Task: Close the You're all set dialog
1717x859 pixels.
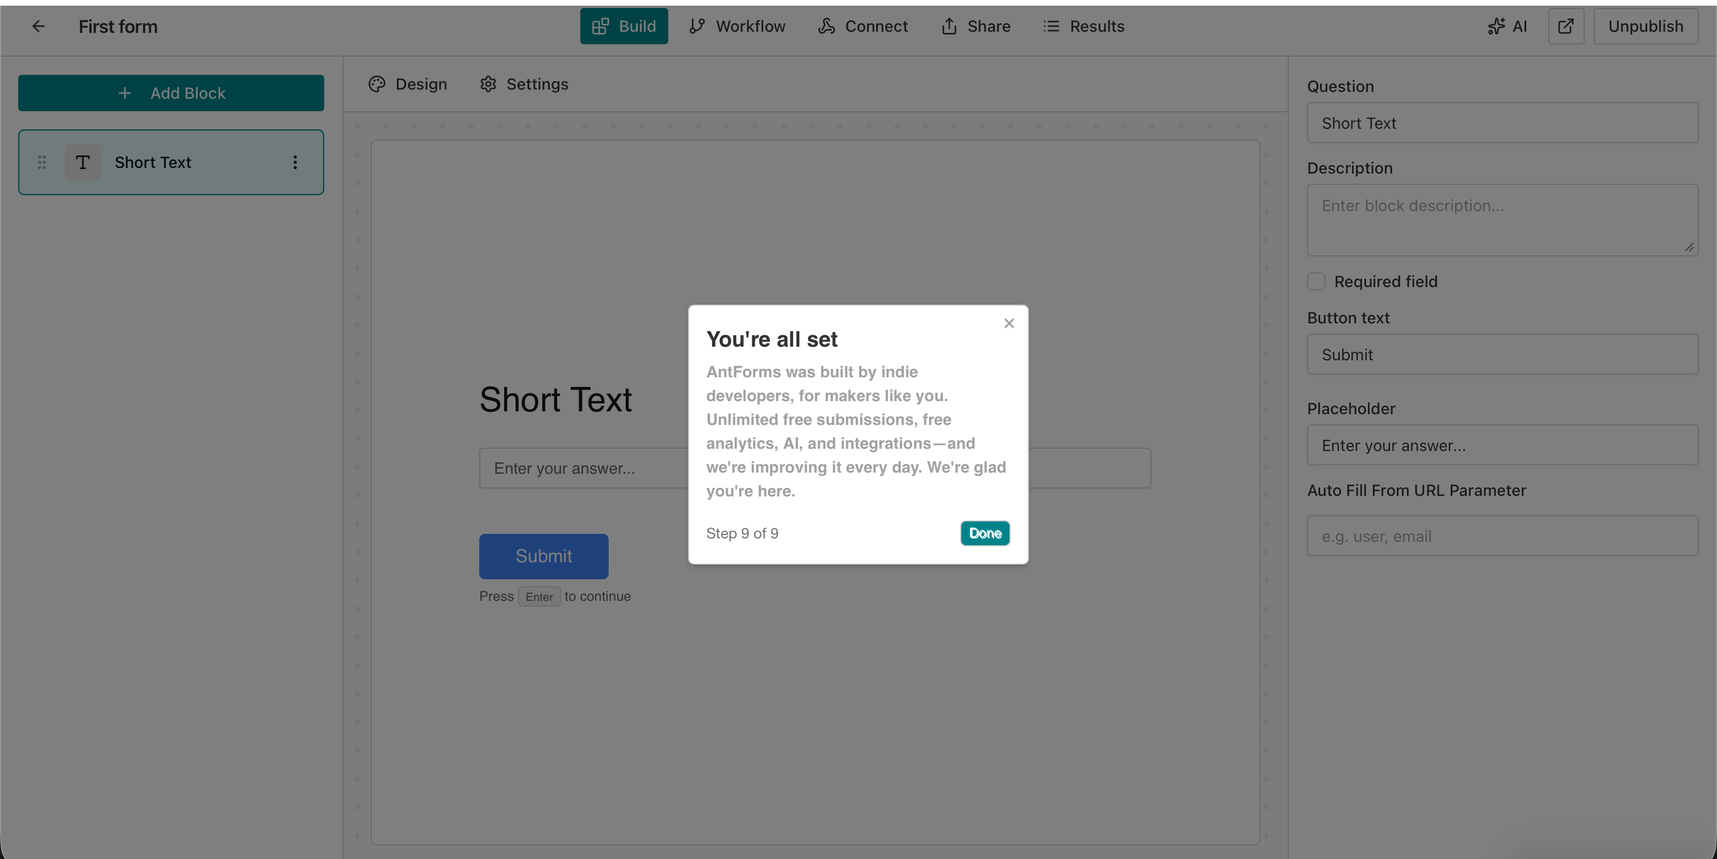Action: coord(1008,323)
